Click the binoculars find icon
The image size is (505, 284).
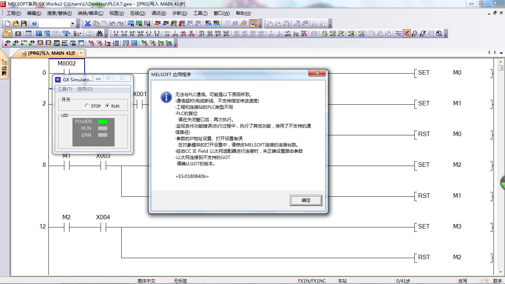(99, 34)
